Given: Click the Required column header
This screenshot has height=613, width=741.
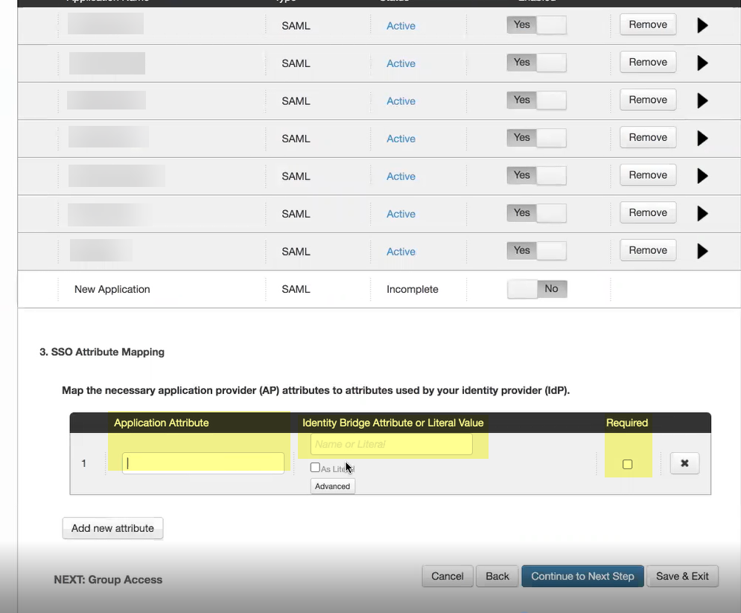Looking at the screenshot, I should tap(626, 422).
